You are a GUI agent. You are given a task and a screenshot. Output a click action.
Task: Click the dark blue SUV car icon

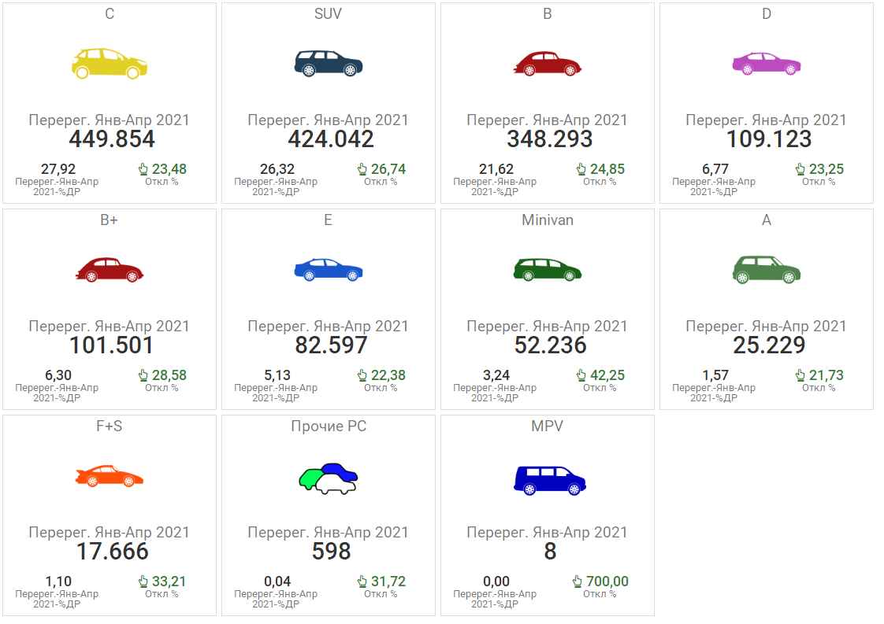click(329, 64)
